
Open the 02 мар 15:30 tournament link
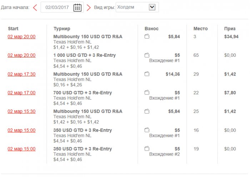21,111
